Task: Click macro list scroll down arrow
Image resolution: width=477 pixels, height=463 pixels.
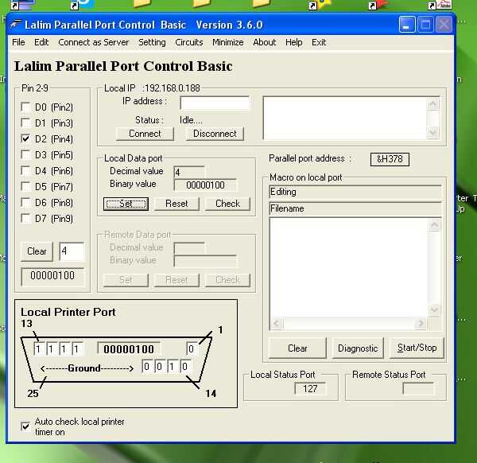Action: pyautogui.click(x=434, y=309)
